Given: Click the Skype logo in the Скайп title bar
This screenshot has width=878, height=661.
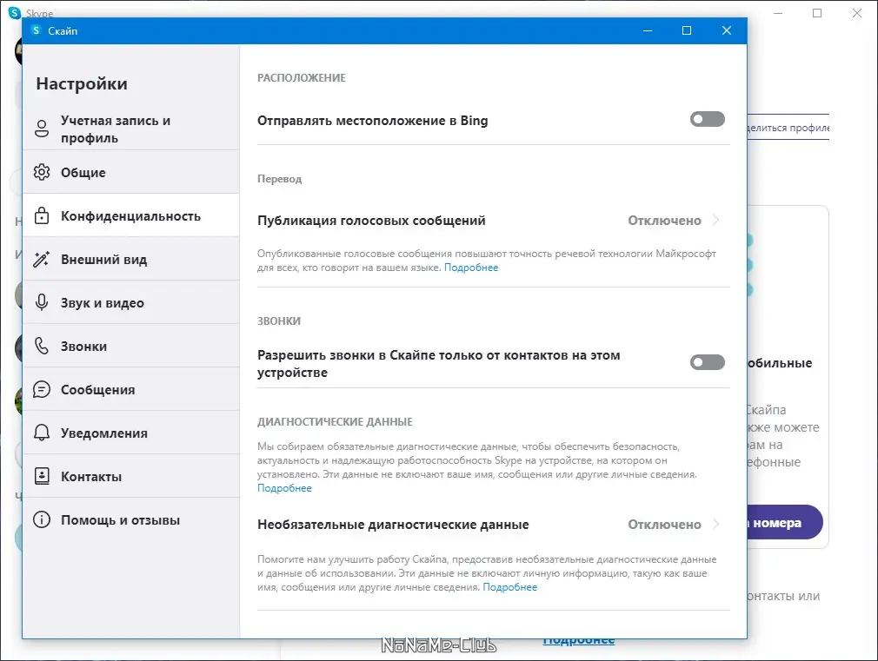Looking at the screenshot, I should (37, 30).
